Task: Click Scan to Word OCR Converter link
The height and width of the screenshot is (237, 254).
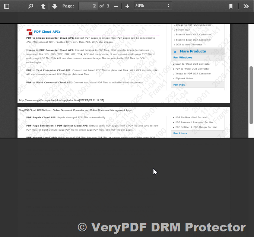Action: (193, 64)
